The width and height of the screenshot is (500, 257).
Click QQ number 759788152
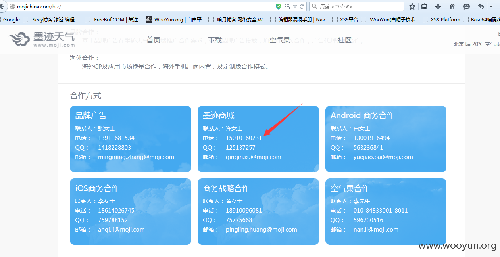pyautogui.click(x=113, y=220)
